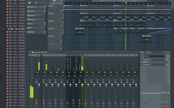This screenshot has width=174, height=108.
Task: Mute Track 2 in the playlist
Action: click(61, 19)
